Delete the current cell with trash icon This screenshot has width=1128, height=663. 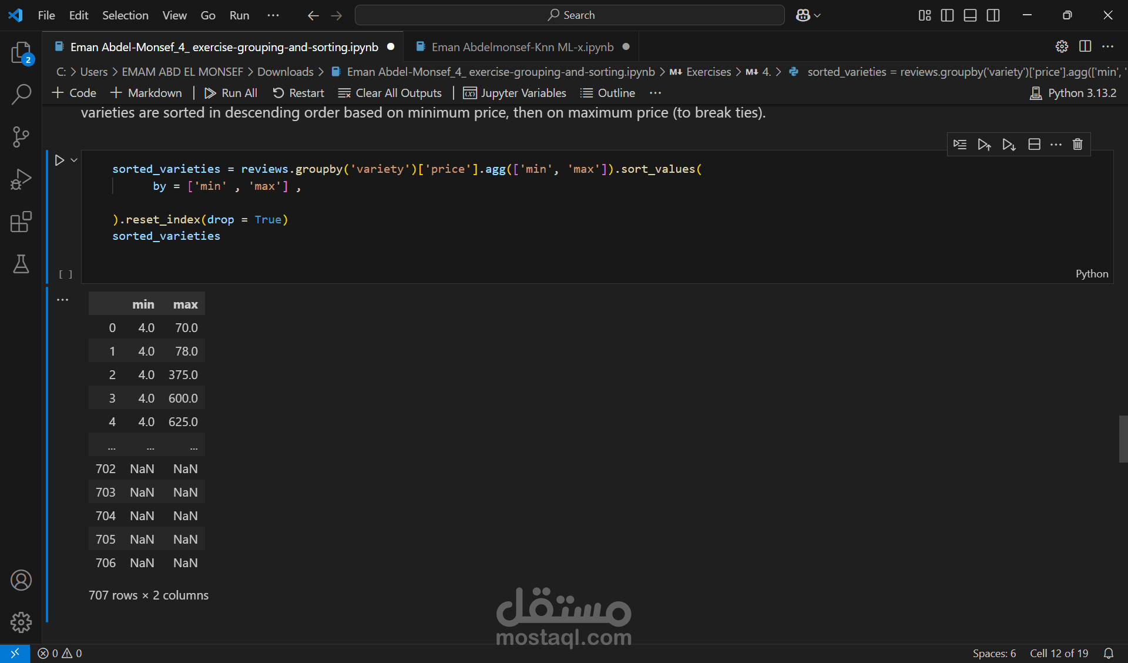(x=1077, y=144)
